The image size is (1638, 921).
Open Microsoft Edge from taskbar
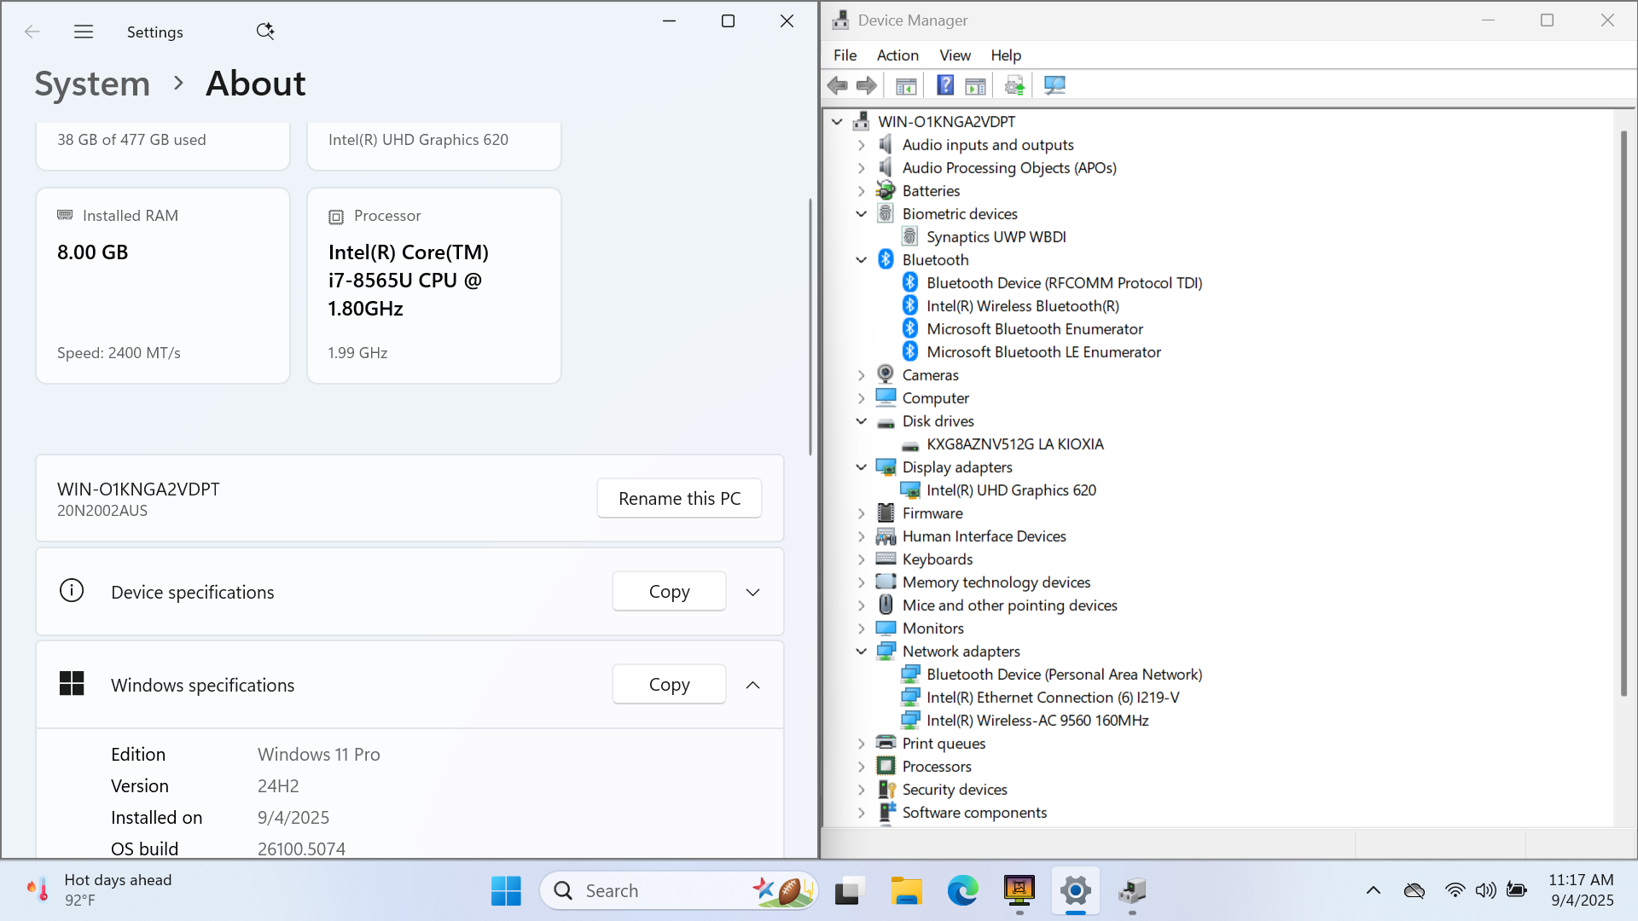[963, 891]
